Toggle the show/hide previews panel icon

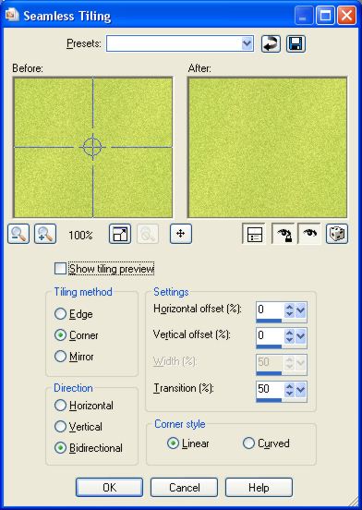click(254, 234)
